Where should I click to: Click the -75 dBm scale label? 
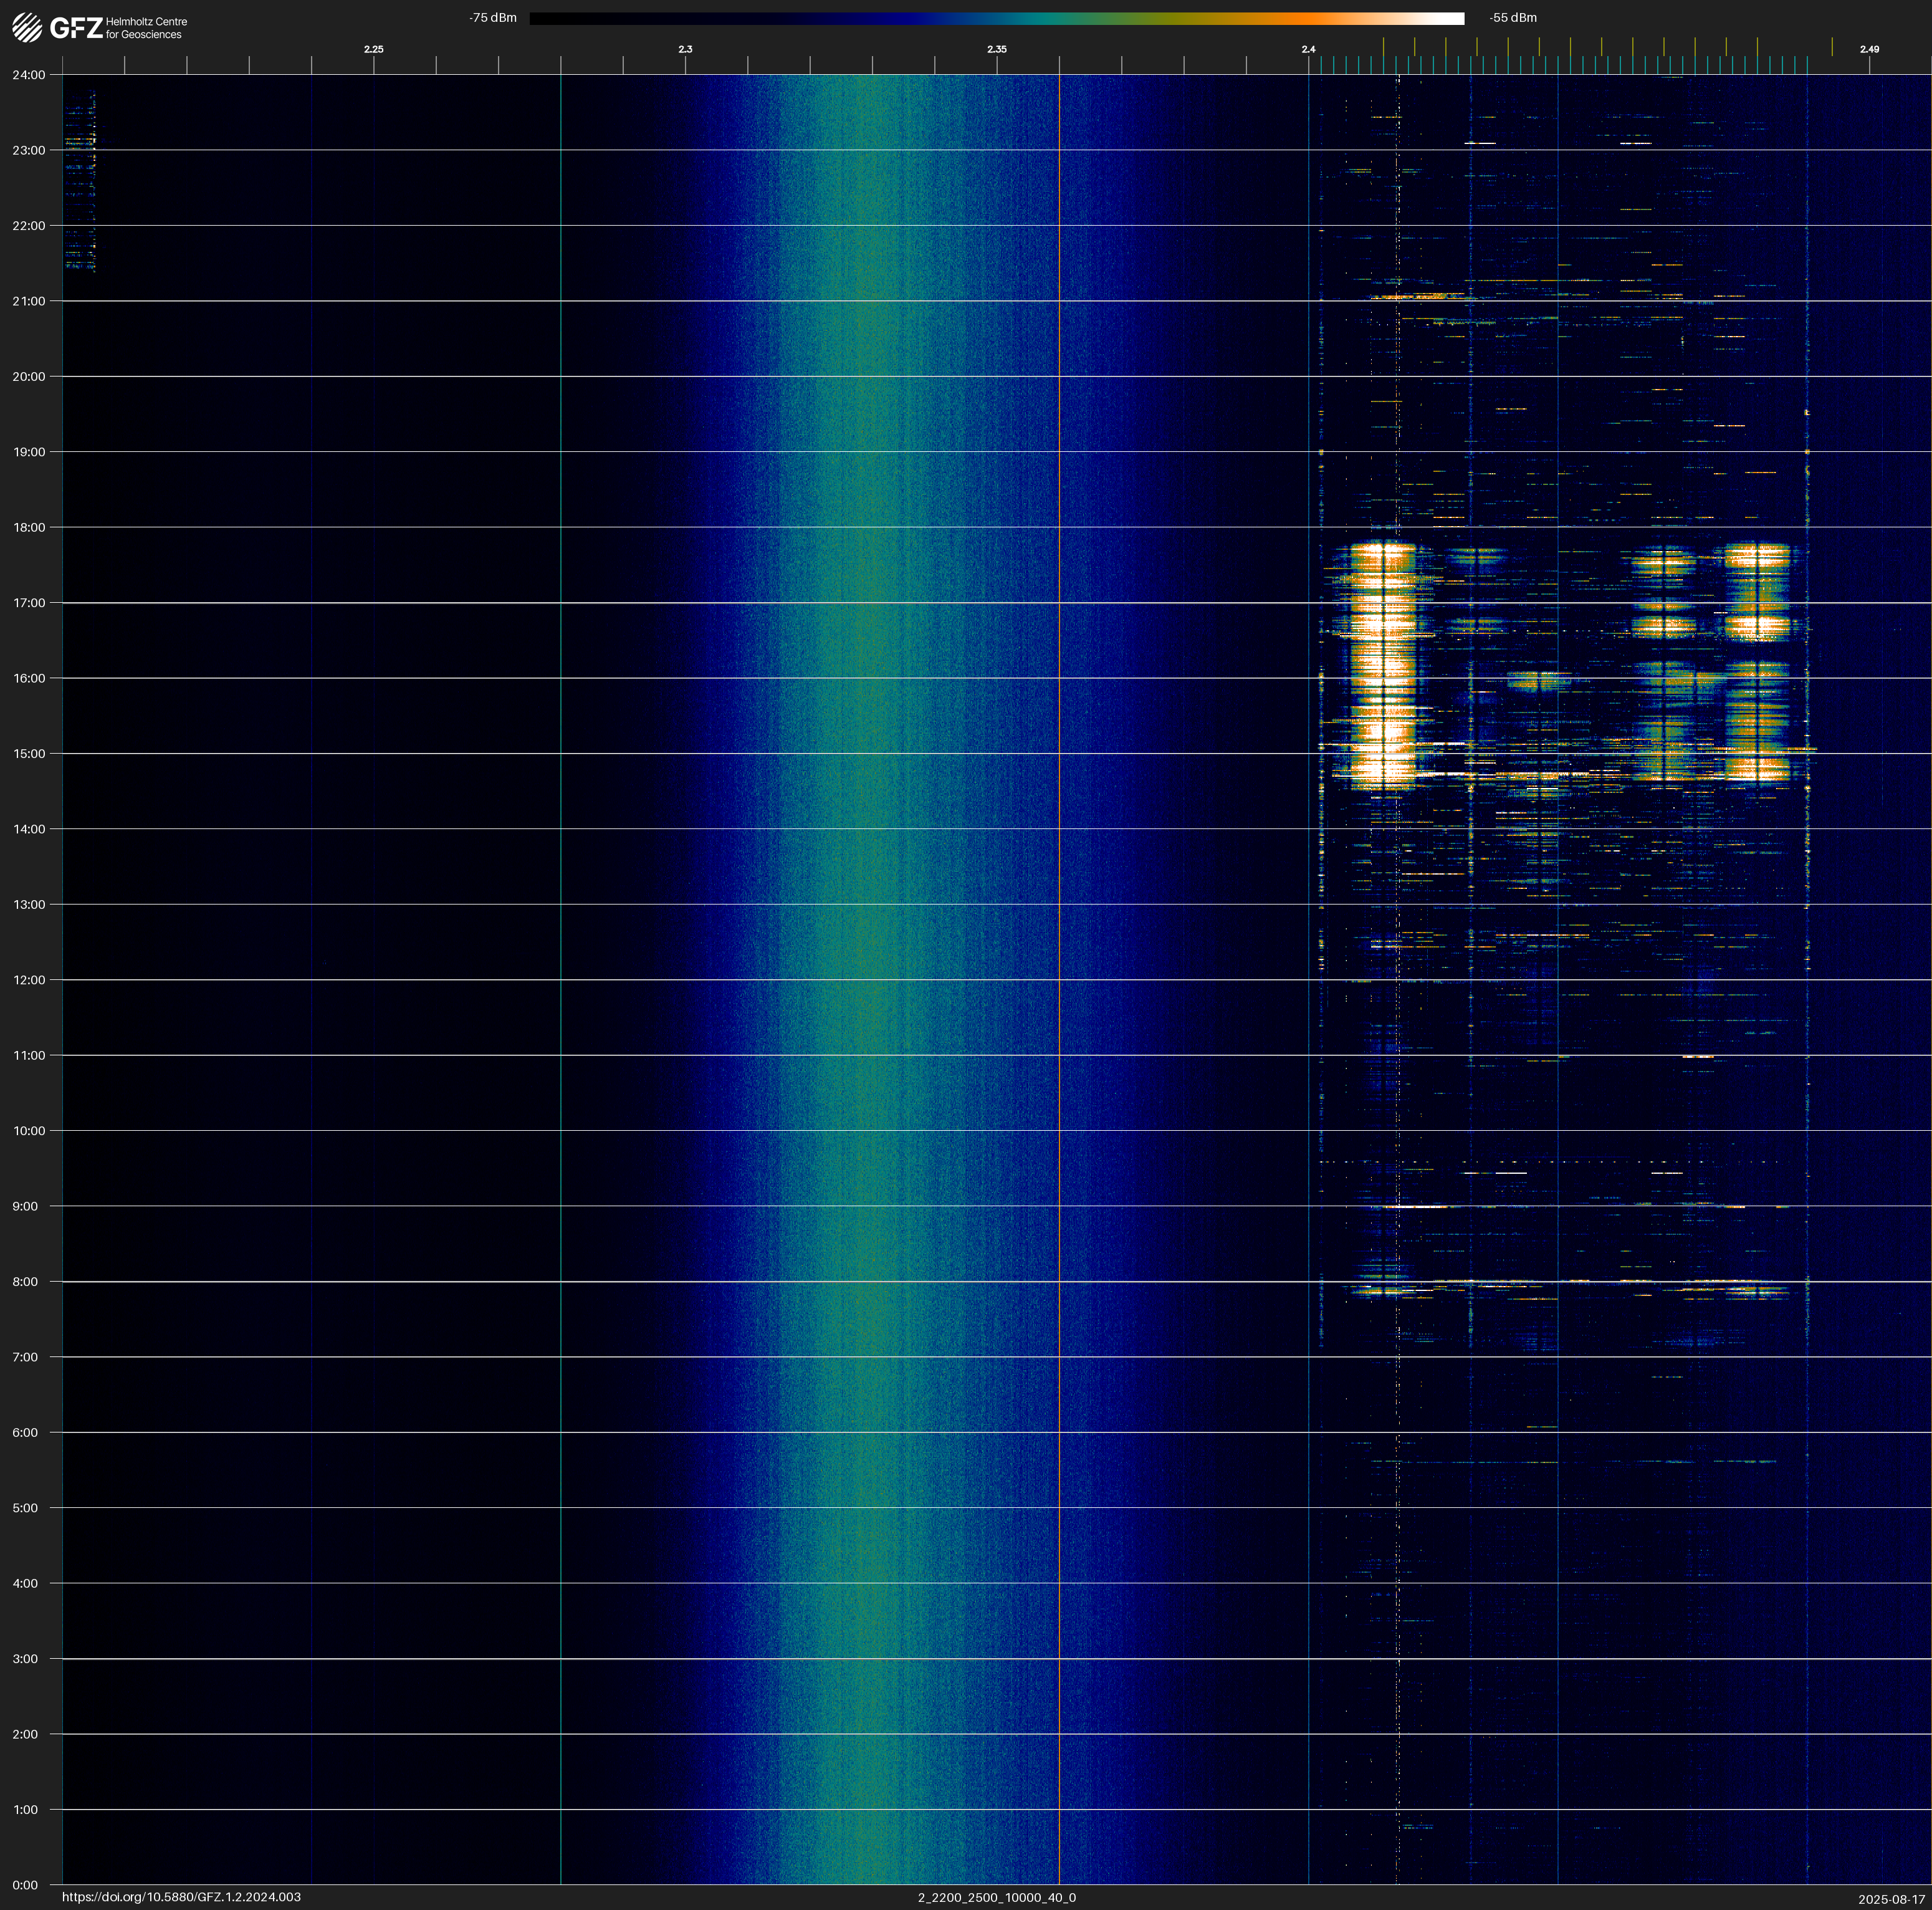[x=493, y=18]
